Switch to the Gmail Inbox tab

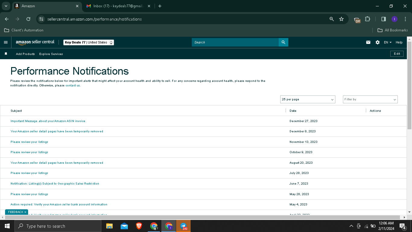pyautogui.click(x=118, y=6)
